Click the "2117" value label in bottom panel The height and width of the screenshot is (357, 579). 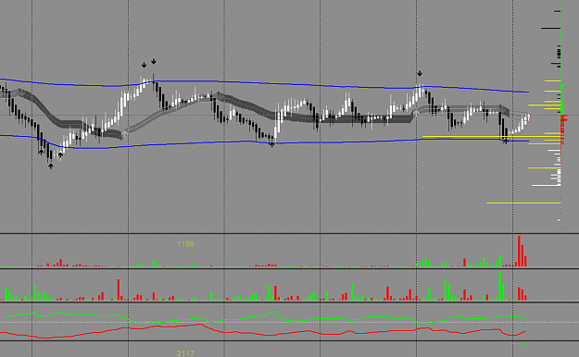click(185, 353)
